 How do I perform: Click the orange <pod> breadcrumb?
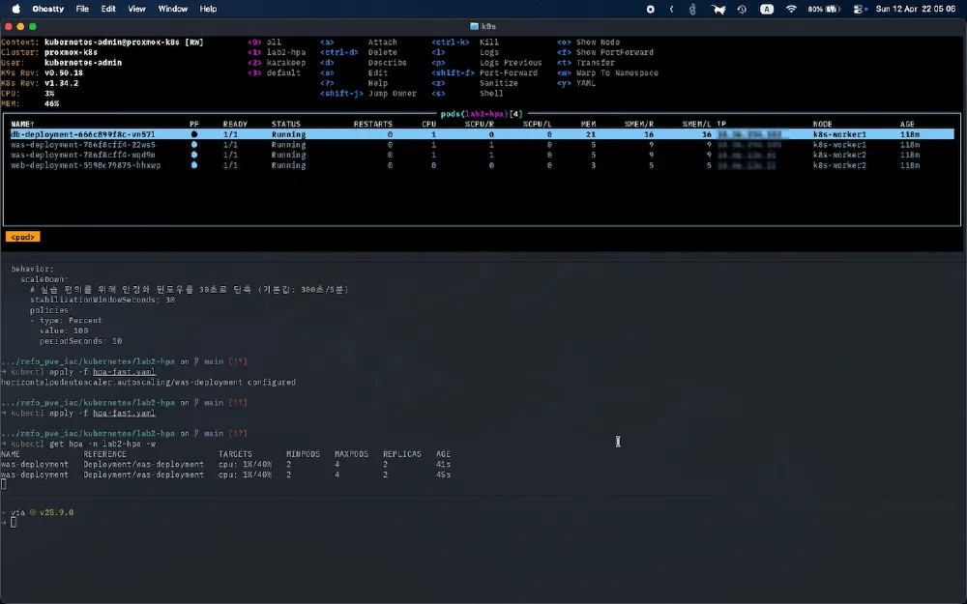click(22, 237)
